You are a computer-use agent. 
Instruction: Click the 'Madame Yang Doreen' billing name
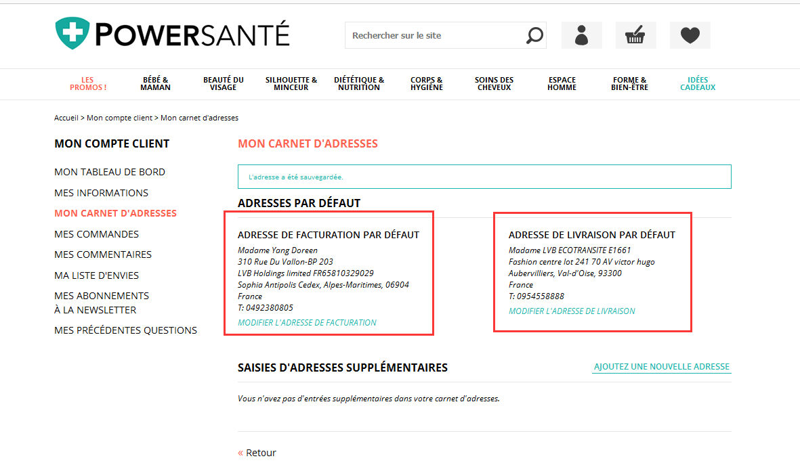click(x=278, y=250)
